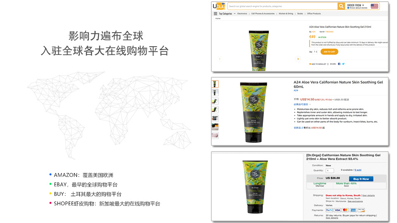Screen dimensions: 397x223
Task: Click the A24 Aloe Vera 60mL product title
Action: [x=338, y=84]
